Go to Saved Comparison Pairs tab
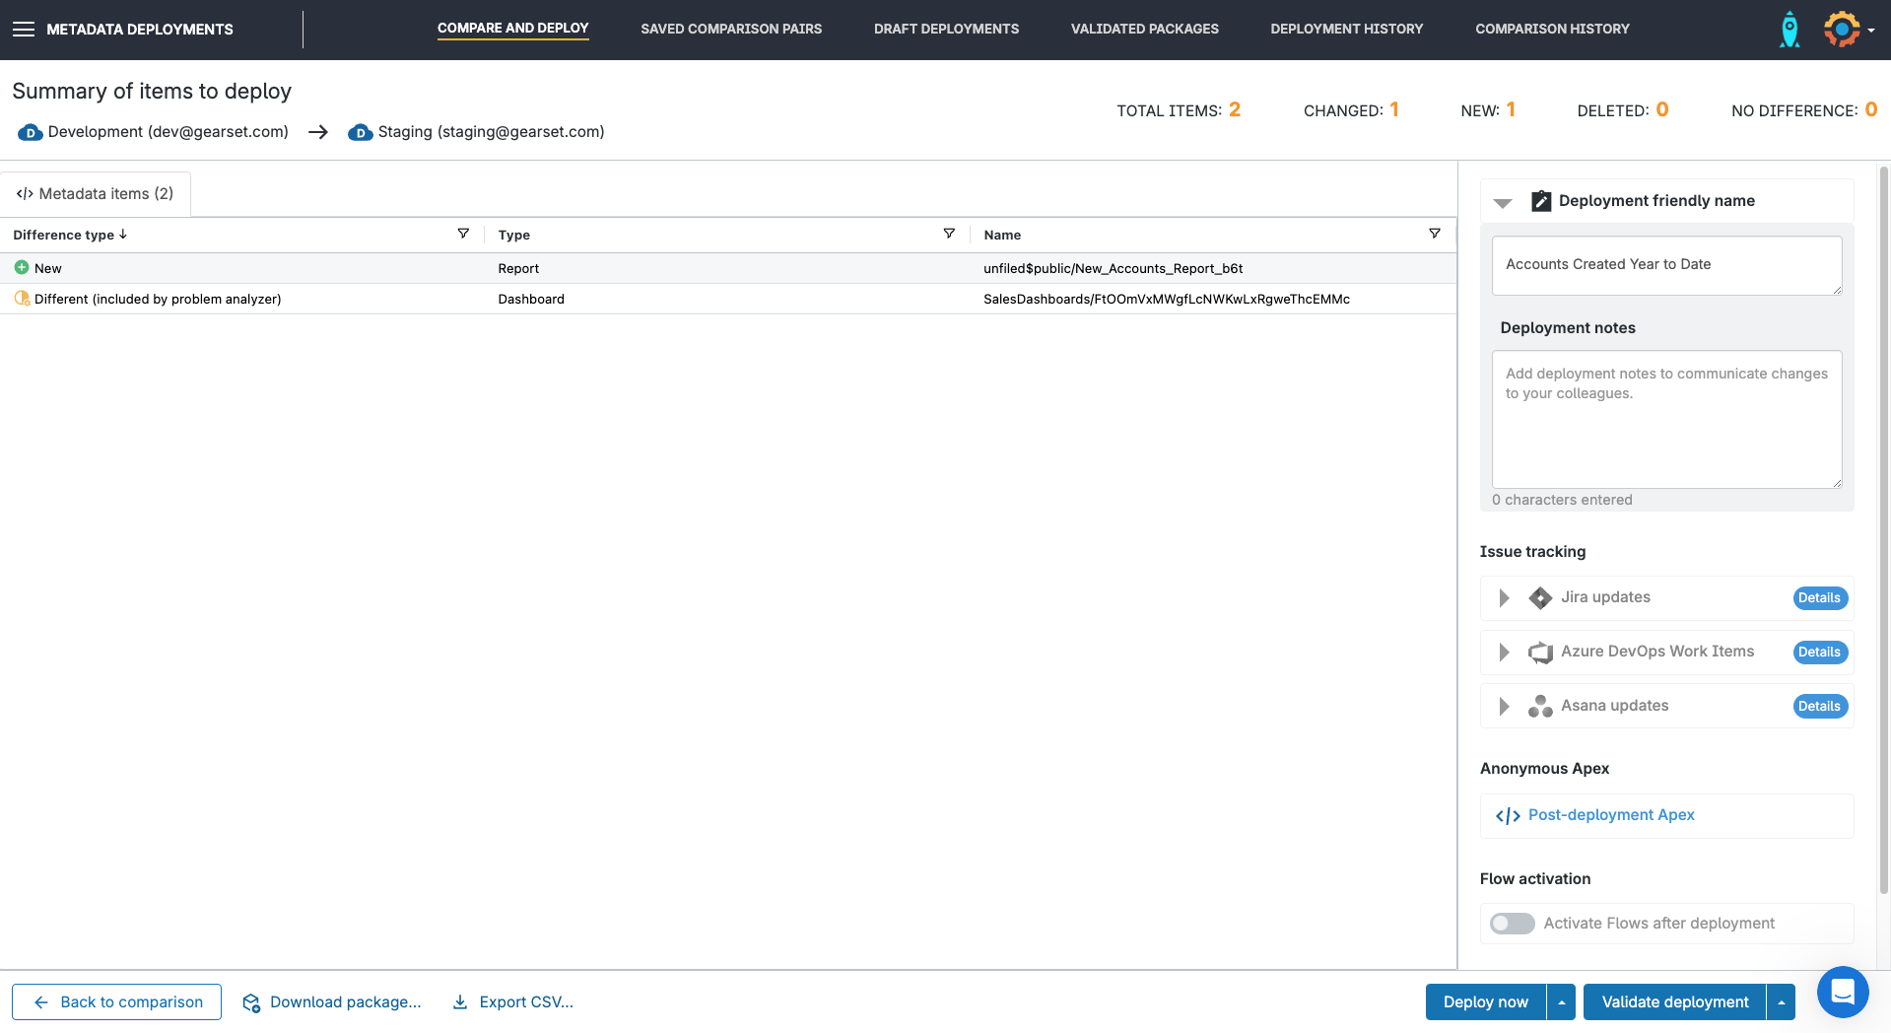 [x=730, y=29]
